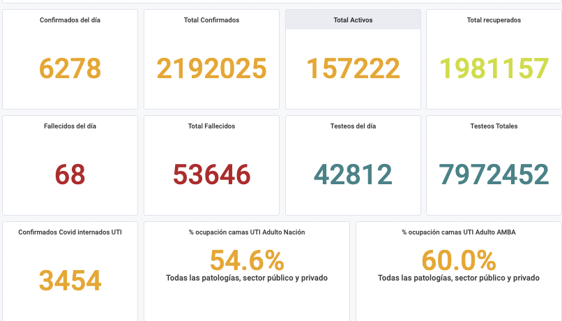The width and height of the screenshot is (562, 321).
Task: Click the Testeos del día panel title
Action: click(x=353, y=126)
